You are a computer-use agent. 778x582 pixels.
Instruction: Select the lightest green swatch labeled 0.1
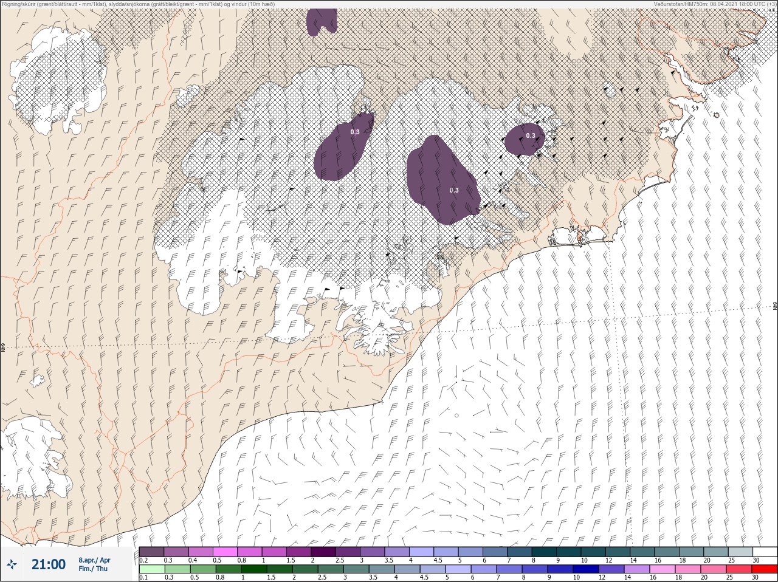pos(151,569)
